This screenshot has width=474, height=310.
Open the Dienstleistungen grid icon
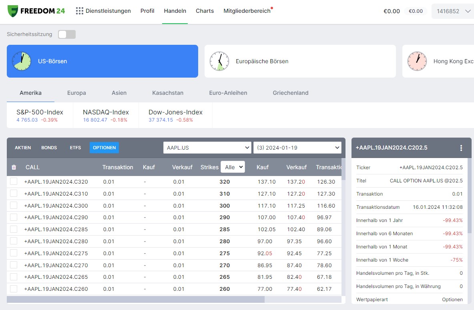coord(80,11)
